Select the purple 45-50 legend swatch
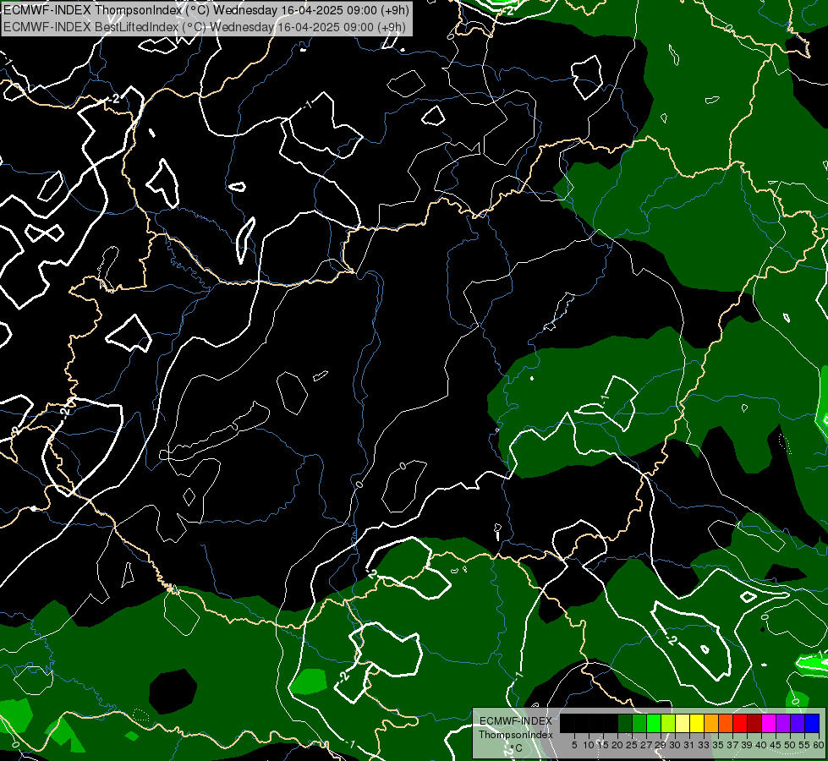The height and width of the screenshot is (761, 828). point(783,723)
